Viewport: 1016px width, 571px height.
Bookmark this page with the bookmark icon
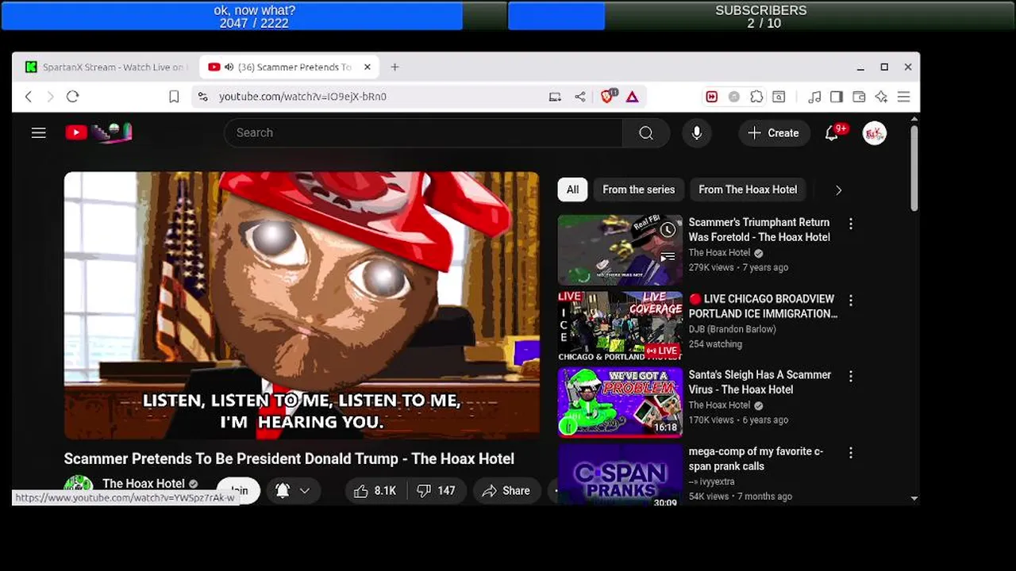tap(174, 96)
